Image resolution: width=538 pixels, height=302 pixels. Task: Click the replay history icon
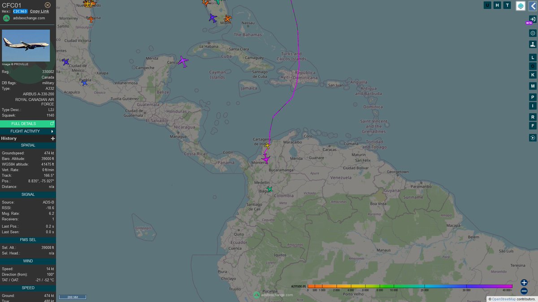533,138
